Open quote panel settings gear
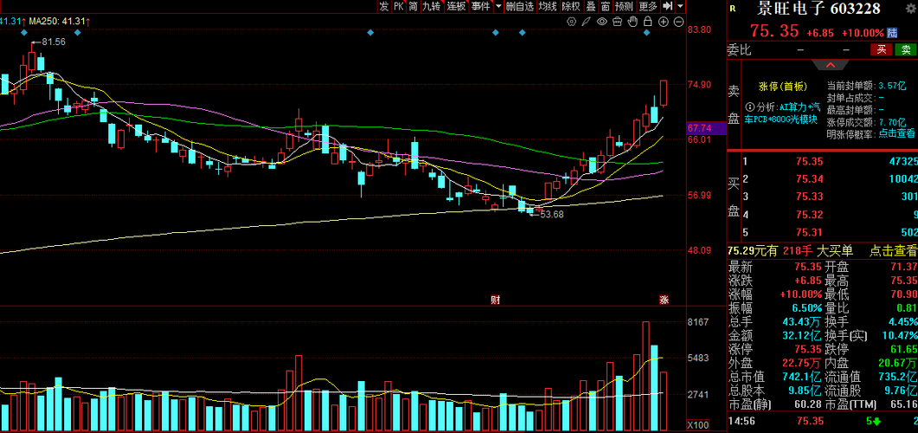The height and width of the screenshot is (433, 918). point(909,8)
